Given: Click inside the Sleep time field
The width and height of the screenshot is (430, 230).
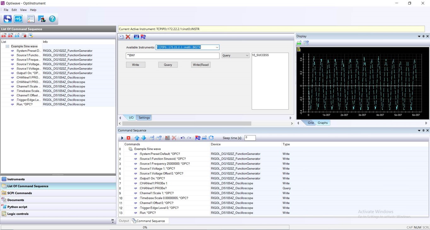Looking at the screenshot, I should (x=250, y=138).
